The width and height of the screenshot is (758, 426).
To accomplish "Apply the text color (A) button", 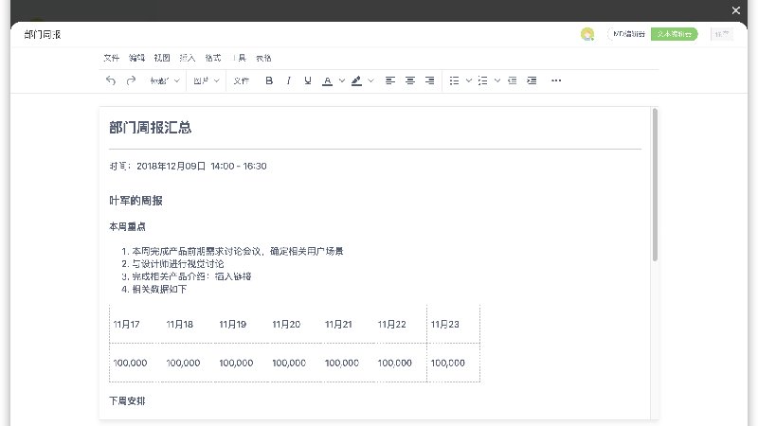I will tap(327, 80).
